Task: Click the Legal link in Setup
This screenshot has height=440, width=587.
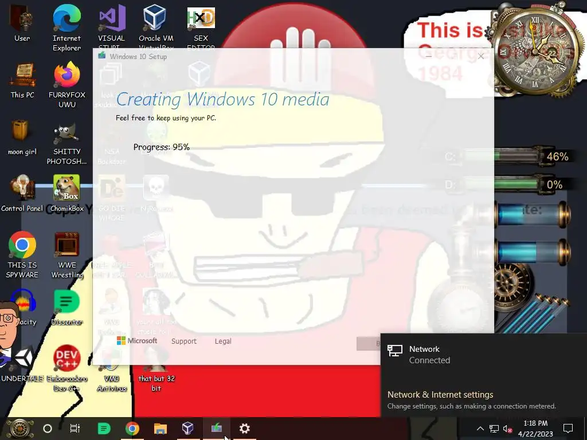Action: (223, 341)
